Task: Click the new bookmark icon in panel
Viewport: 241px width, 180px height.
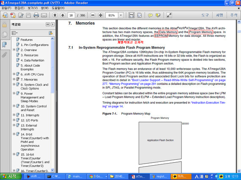Action: (51, 33)
